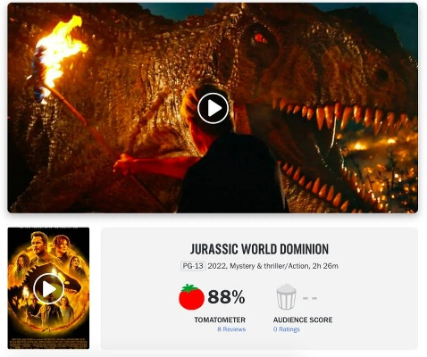
Task: Click the PG-13 rating badge
Action: pos(193,266)
